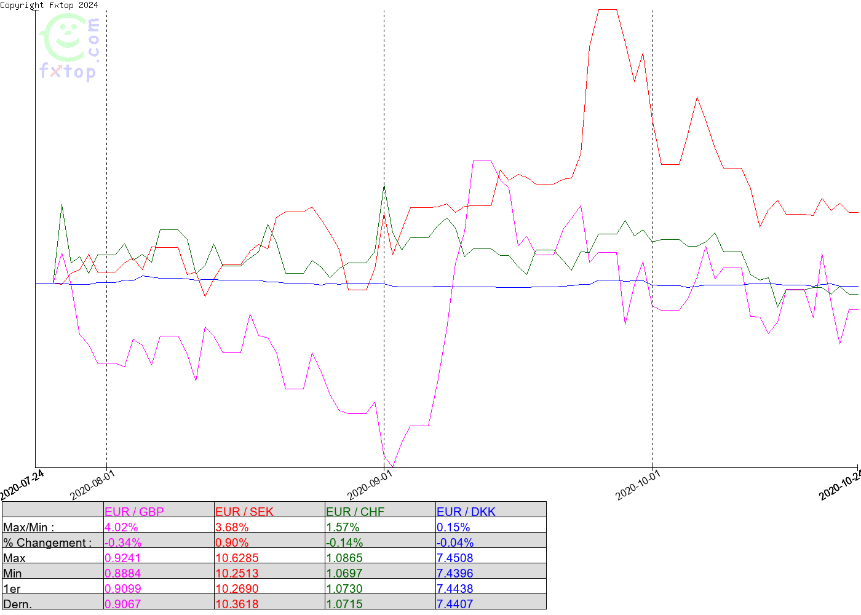Click the 4.02% EUR/GBP Max/Min value
The height and width of the screenshot is (615, 861).
121,527
